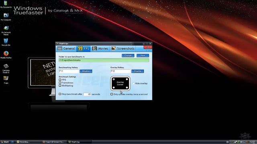The width and height of the screenshot is (257, 144).
Task: Click quick launch icon beside Start
Action: (x=12, y=142)
